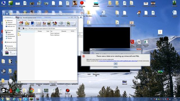Viewport: 180px width, 101px height.
Task: Close the Hello dialog with its red X
Action: [139, 49]
